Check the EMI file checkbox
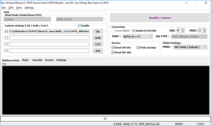Image resolution: width=211 pixels, height=126 pixels. [6, 50]
